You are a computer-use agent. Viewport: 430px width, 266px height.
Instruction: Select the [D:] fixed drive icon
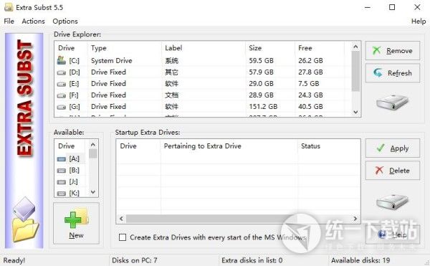point(62,72)
